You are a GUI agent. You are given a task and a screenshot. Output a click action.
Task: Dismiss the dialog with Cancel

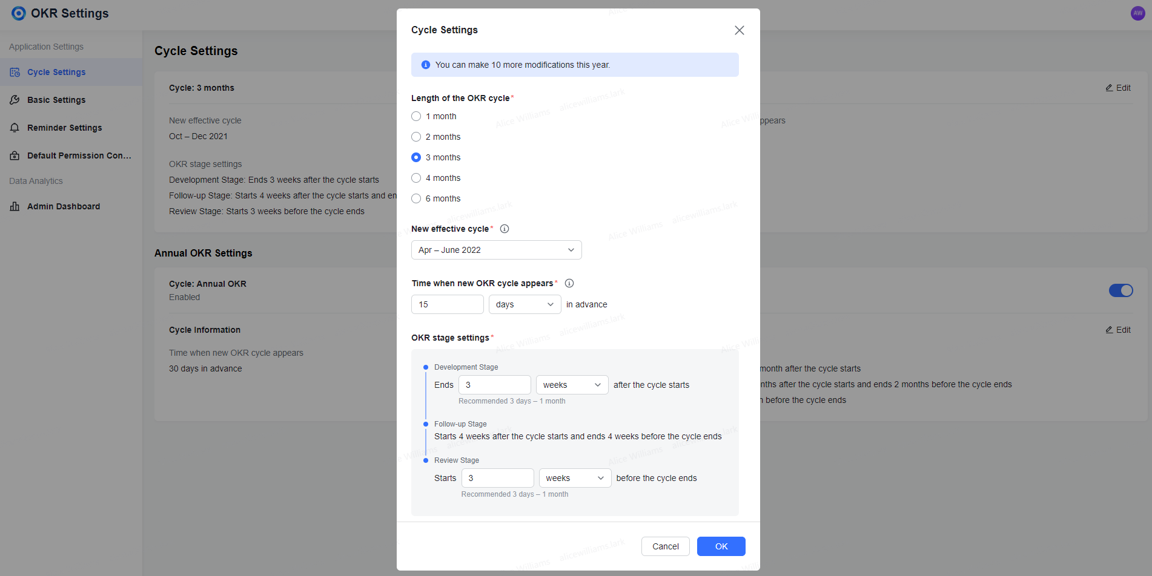(665, 546)
